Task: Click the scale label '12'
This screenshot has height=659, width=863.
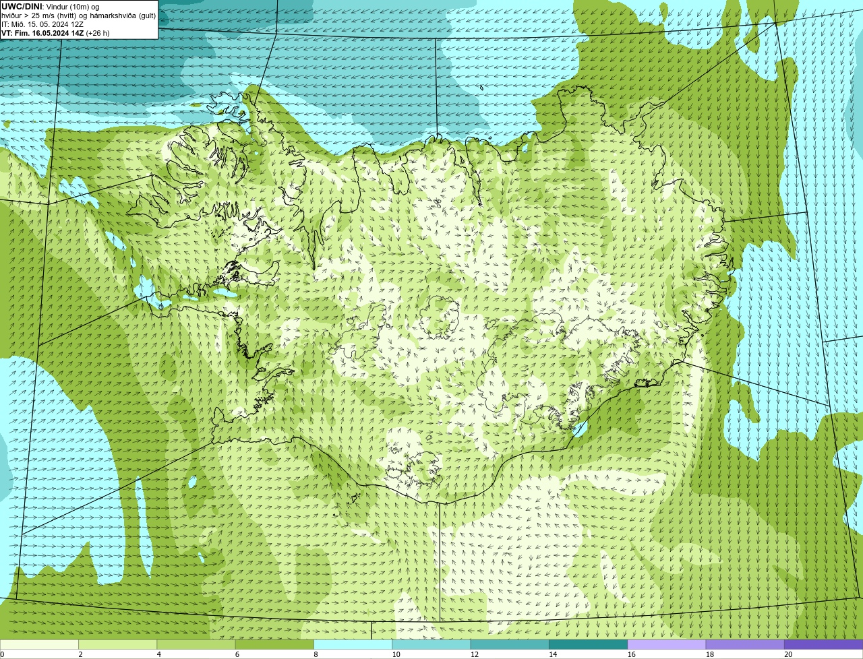Action: (474, 654)
